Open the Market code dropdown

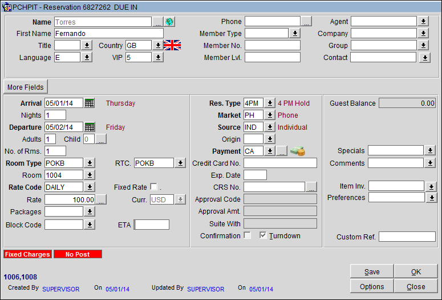[269, 115]
